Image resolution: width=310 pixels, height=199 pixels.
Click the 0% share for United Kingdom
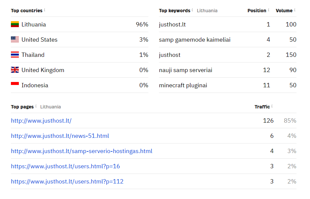(144, 70)
